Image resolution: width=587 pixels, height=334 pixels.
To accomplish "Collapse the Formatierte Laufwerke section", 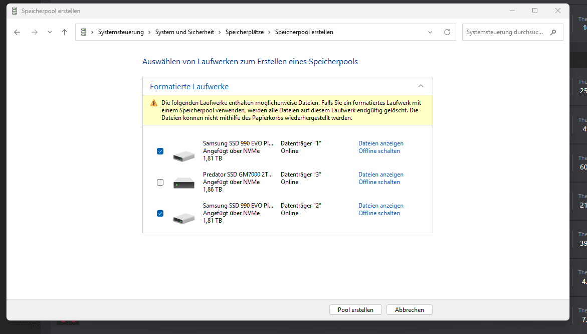I will 421,86.
